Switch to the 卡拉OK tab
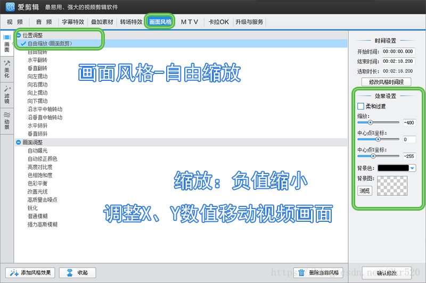The height and width of the screenshot is (283, 426). (218, 22)
